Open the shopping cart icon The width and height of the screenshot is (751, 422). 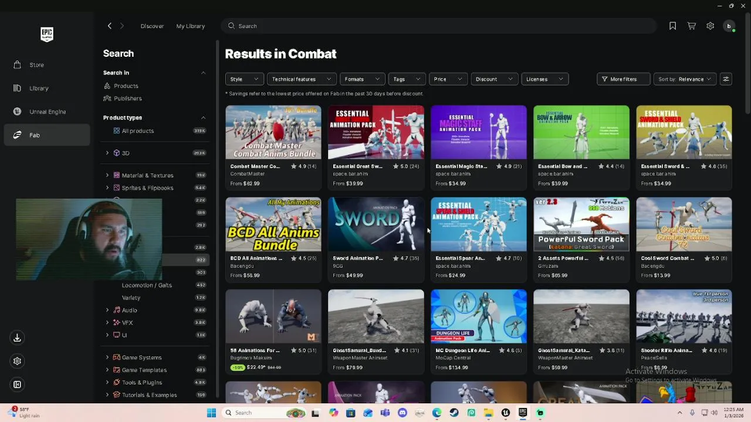pos(692,26)
